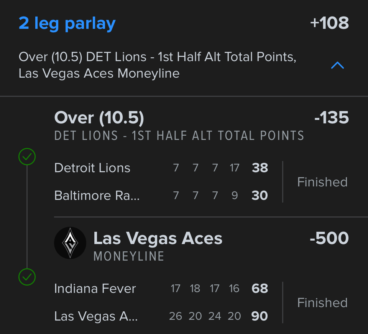
Task: Click the green checkmark beside the Lions leg
Action: [27, 157]
